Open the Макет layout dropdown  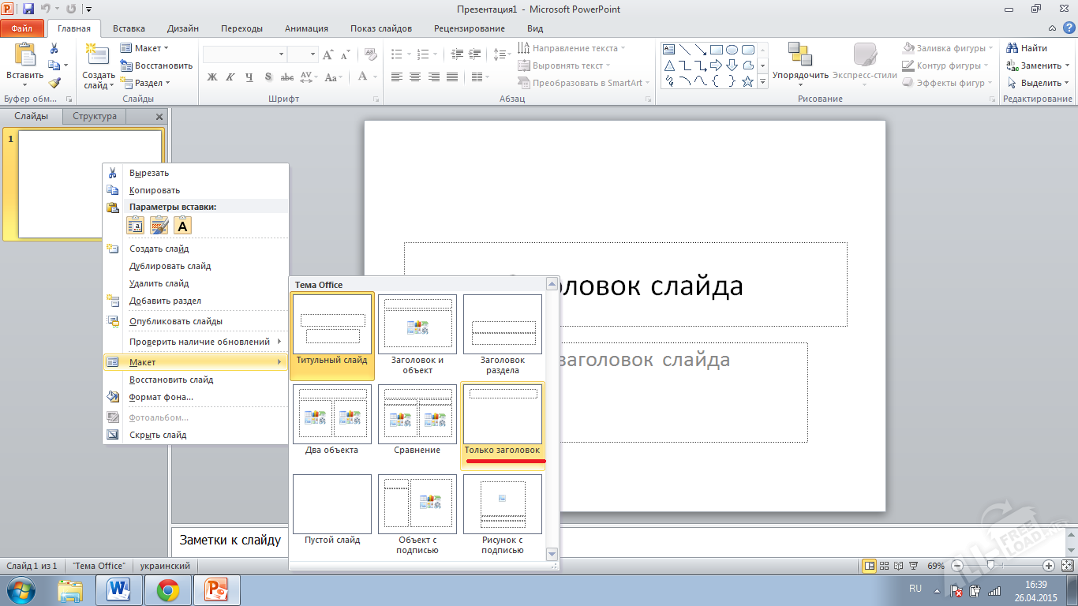(x=144, y=47)
